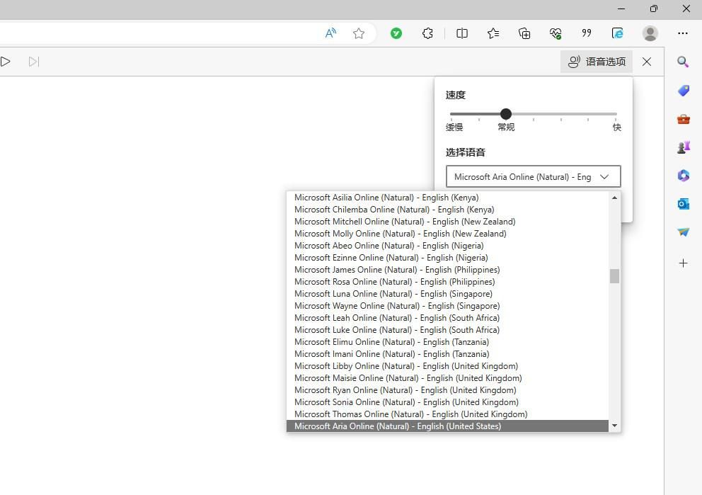Open the sidebar Tools briefcase icon
Image resolution: width=702 pixels, height=495 pixels.
coord(683,119)
